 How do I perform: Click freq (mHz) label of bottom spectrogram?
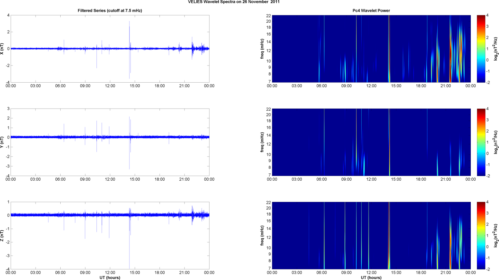click(262, 236)
